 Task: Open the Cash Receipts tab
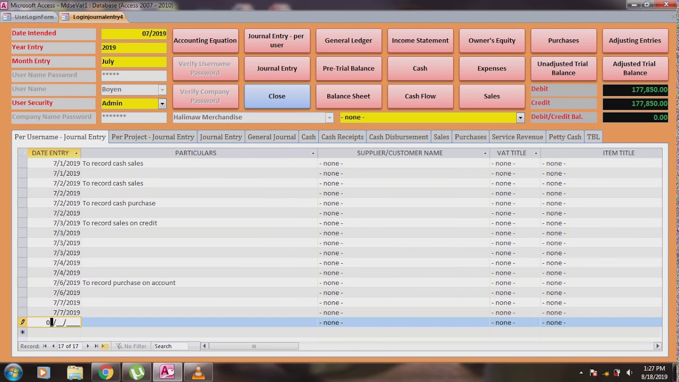pos(342,137)
